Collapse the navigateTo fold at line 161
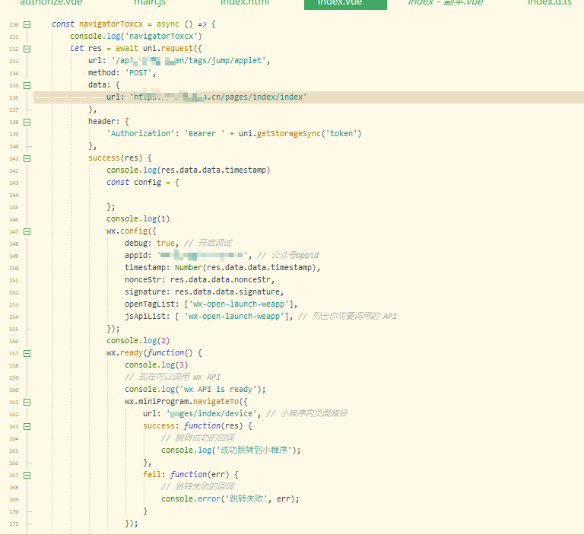The height and width of the screenshot is (535, 584). click(27, 402)
